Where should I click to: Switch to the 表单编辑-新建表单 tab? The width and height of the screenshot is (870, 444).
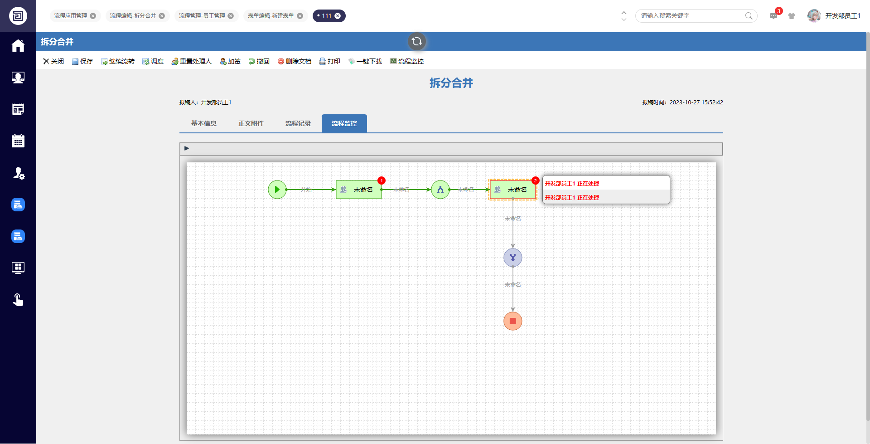(x=271, y=16)
